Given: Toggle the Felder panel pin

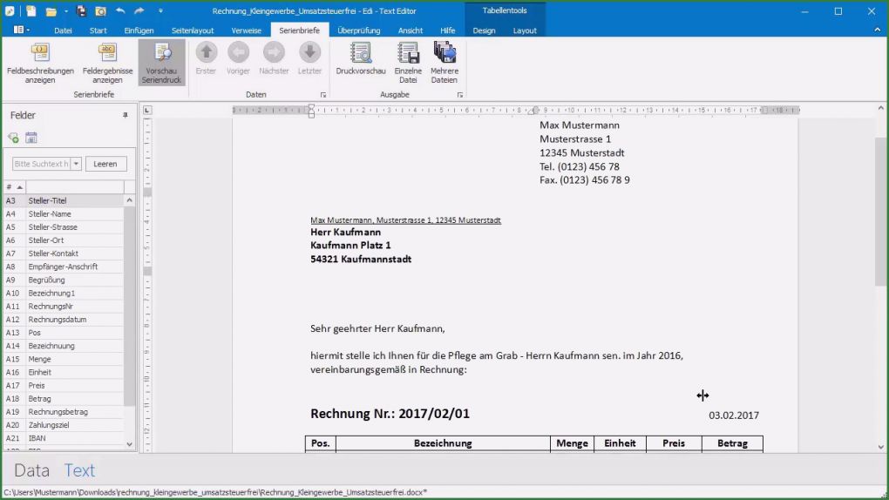Looking at the screenshot, I should pos(126,115).
